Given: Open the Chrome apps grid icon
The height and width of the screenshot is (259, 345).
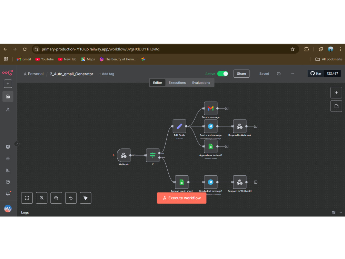Looking at the screenshot, I should click(x=6, y=59).
